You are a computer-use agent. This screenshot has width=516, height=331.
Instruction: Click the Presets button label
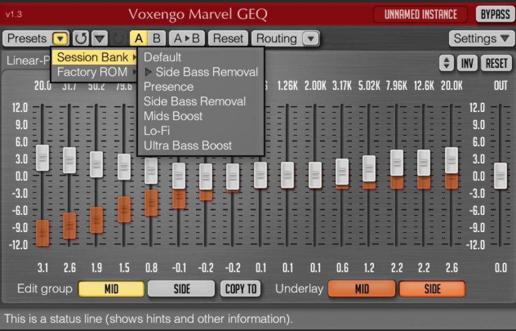(x=27, y=38)
